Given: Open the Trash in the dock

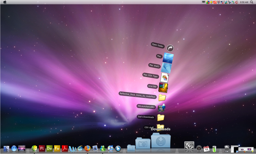Looking at the screenshot, I should pyautogui.click(x=227, y=149).
